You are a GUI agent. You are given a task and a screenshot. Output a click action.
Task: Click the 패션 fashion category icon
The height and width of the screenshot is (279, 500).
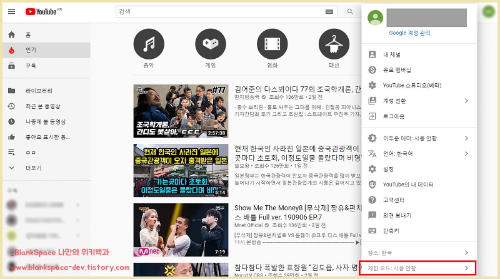tap(334, 44)
